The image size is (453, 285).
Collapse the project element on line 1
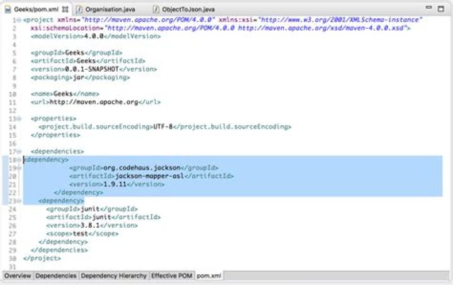pos(19,20)
